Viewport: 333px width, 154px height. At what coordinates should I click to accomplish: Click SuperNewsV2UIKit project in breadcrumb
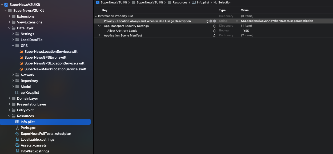click(x=114, y=2)
